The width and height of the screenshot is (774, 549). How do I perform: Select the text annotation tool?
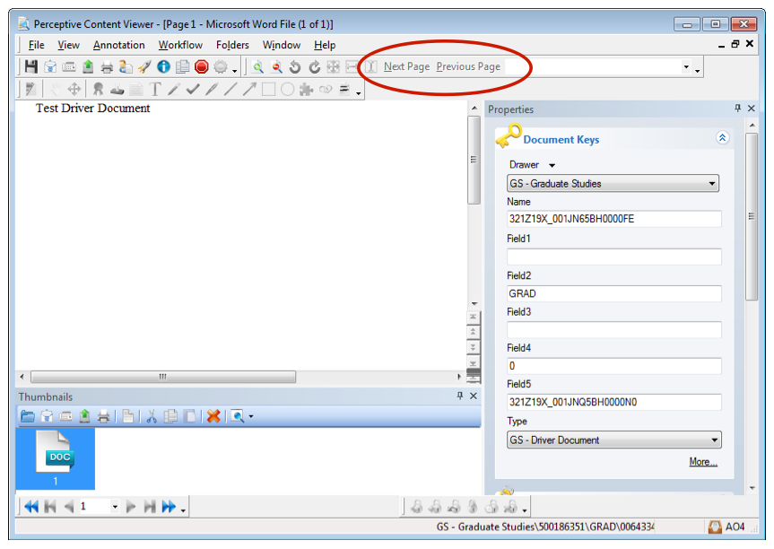coord(155,90)
